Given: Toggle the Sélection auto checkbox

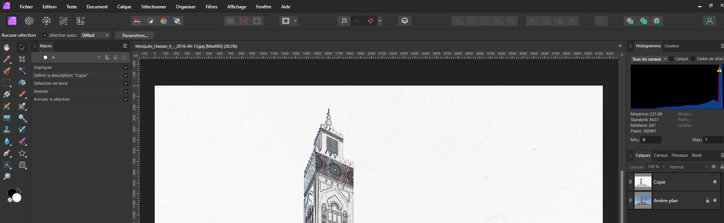Looking at the screenshot, I should pos(45,35).
